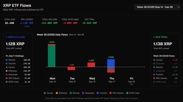Click the Fri Sep 18 TBD axis label
Screen dimensions: 183x102
click(132, 81)
